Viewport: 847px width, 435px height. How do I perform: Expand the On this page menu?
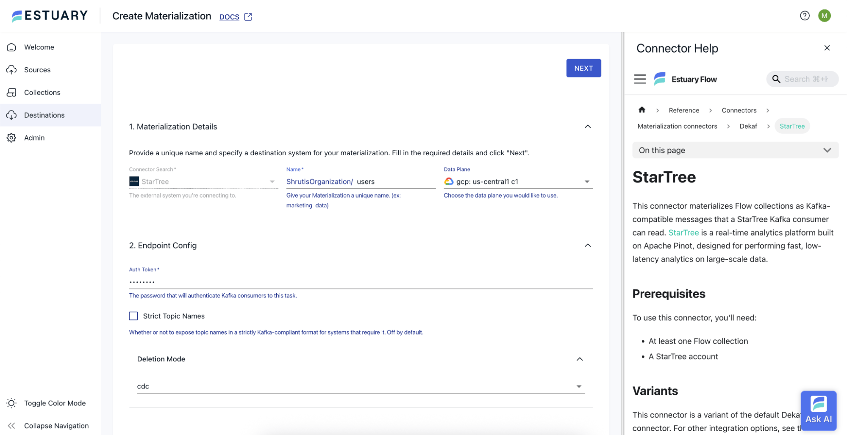point(735,150)
